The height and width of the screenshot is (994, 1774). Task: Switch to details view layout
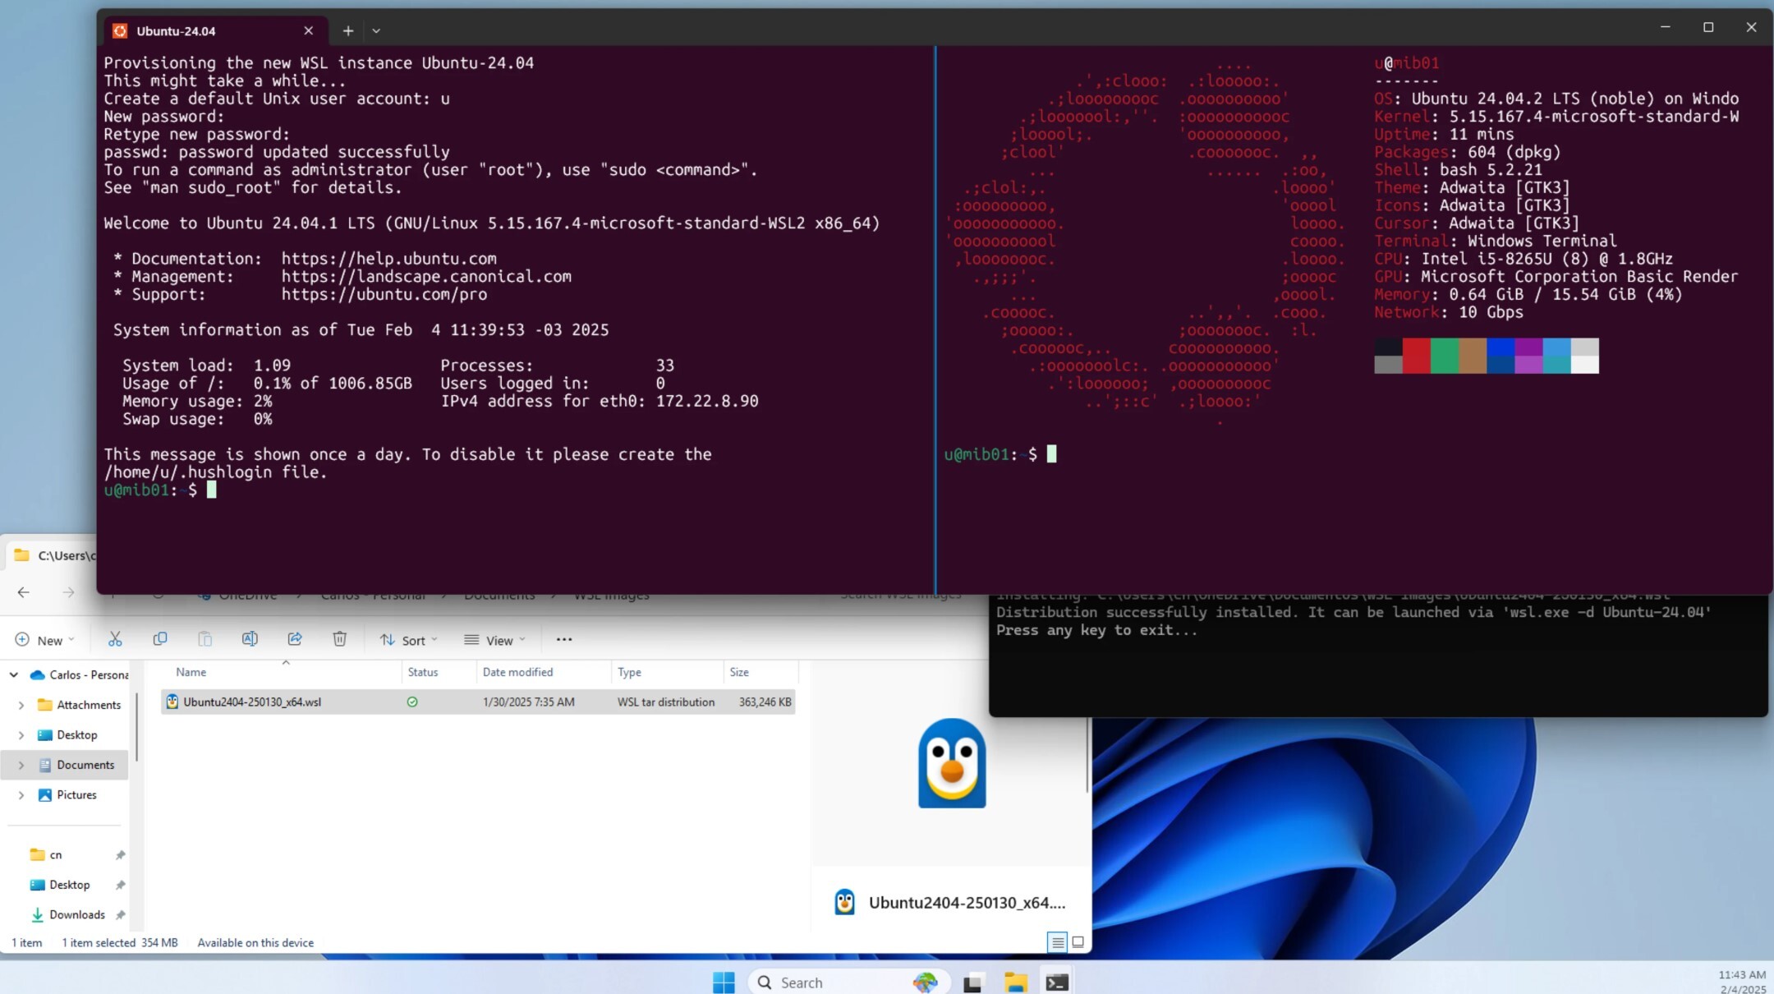pos(1058,942)
